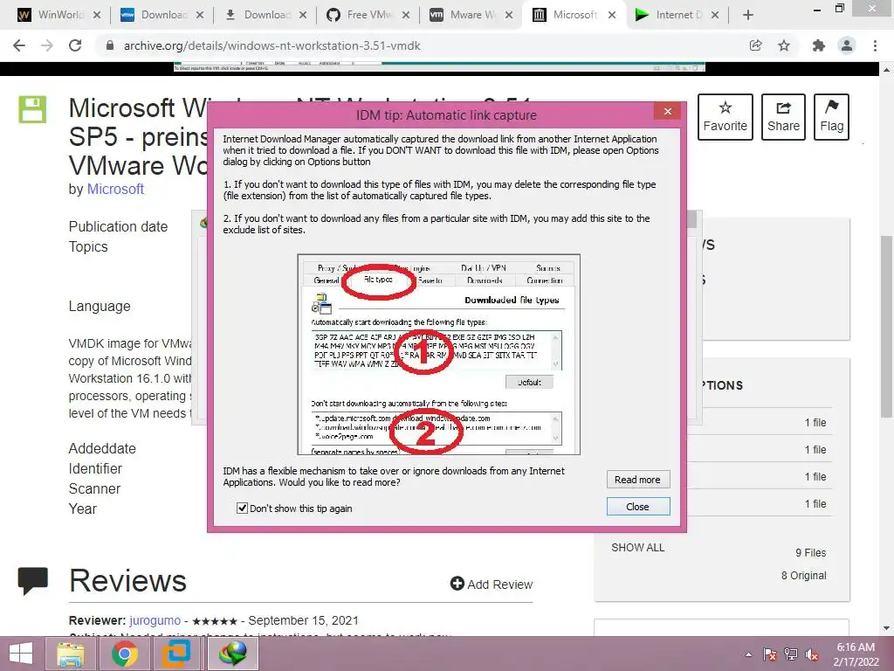Check 'Don't show this tip again' checkbox
Viewport: 894px width, 671px height.
point(242,508)
